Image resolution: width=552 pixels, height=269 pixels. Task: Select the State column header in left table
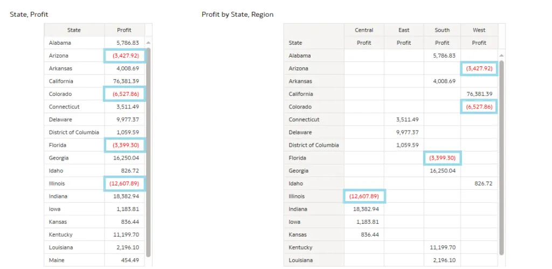click(74, 30)
